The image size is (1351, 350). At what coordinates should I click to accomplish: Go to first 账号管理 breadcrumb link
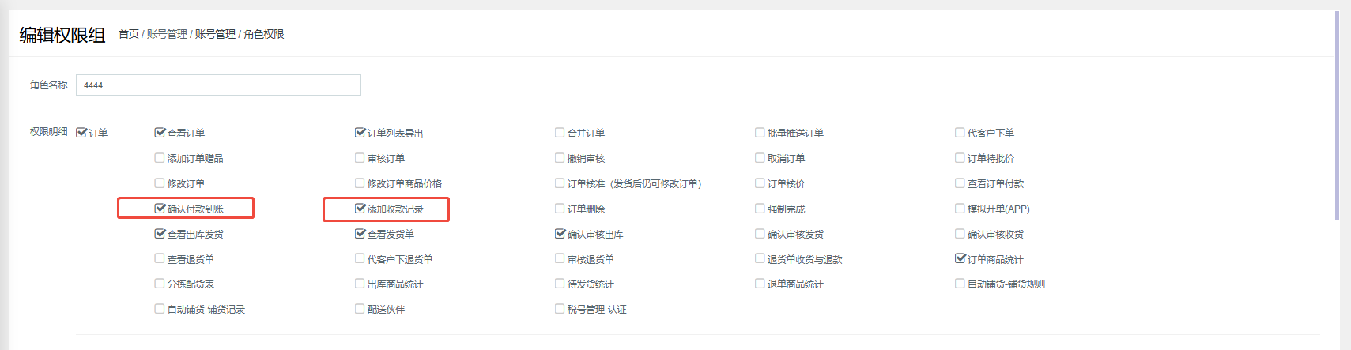click(167, 34)
